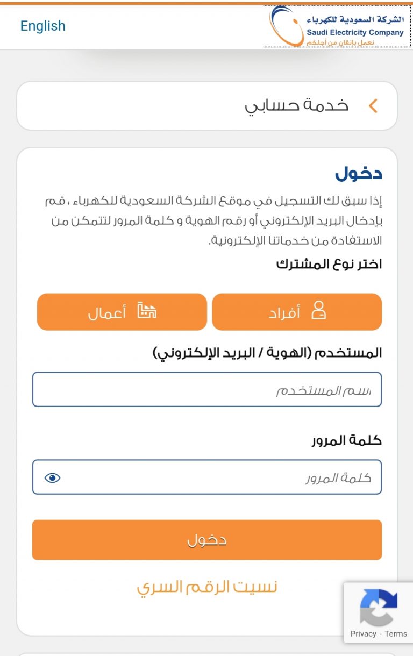Open the reCAPTCHA Privacy link

[363, 633]
